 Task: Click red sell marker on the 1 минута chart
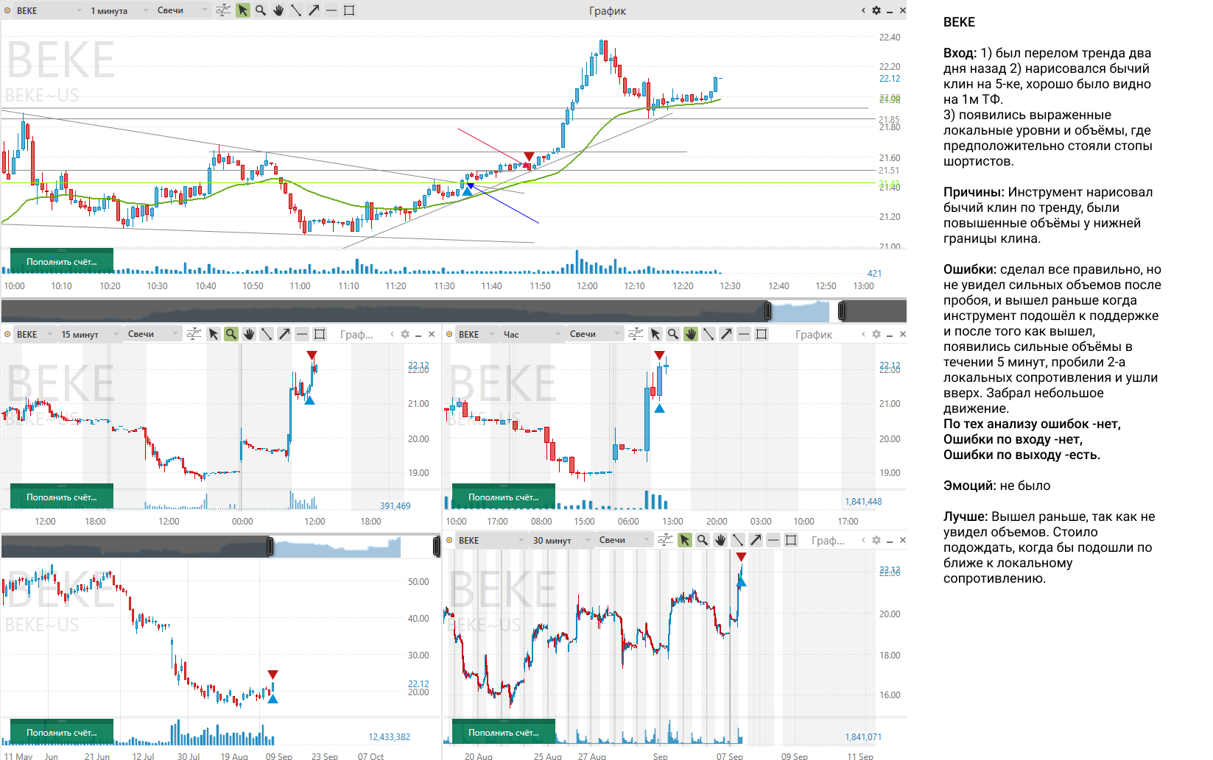pos(529,157)
